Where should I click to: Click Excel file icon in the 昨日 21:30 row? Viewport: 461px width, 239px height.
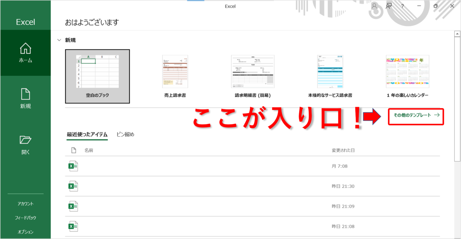pyautogui.click(x=73, y=186)
